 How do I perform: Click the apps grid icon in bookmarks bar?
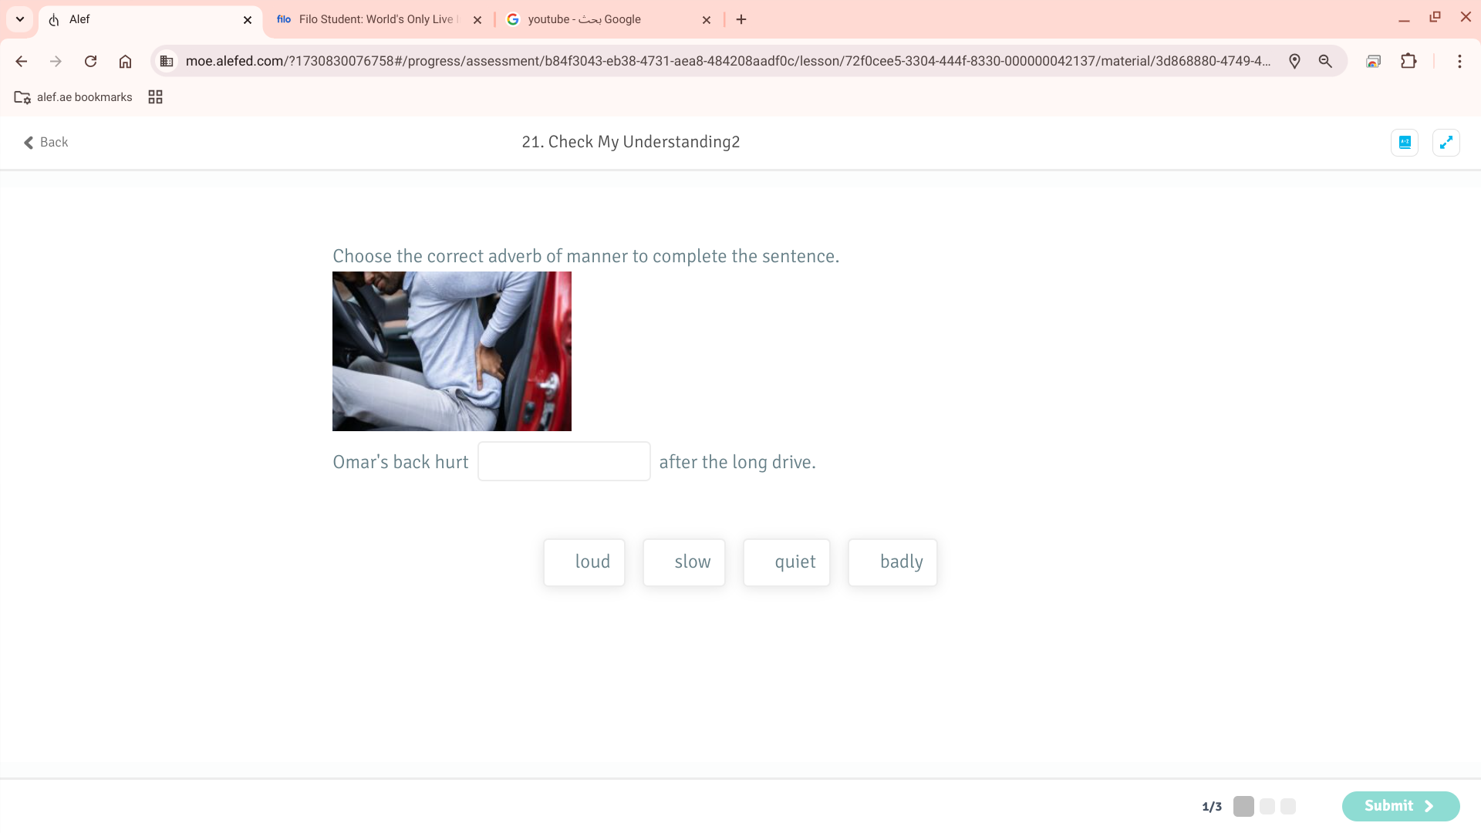click(x=155, y=97)
